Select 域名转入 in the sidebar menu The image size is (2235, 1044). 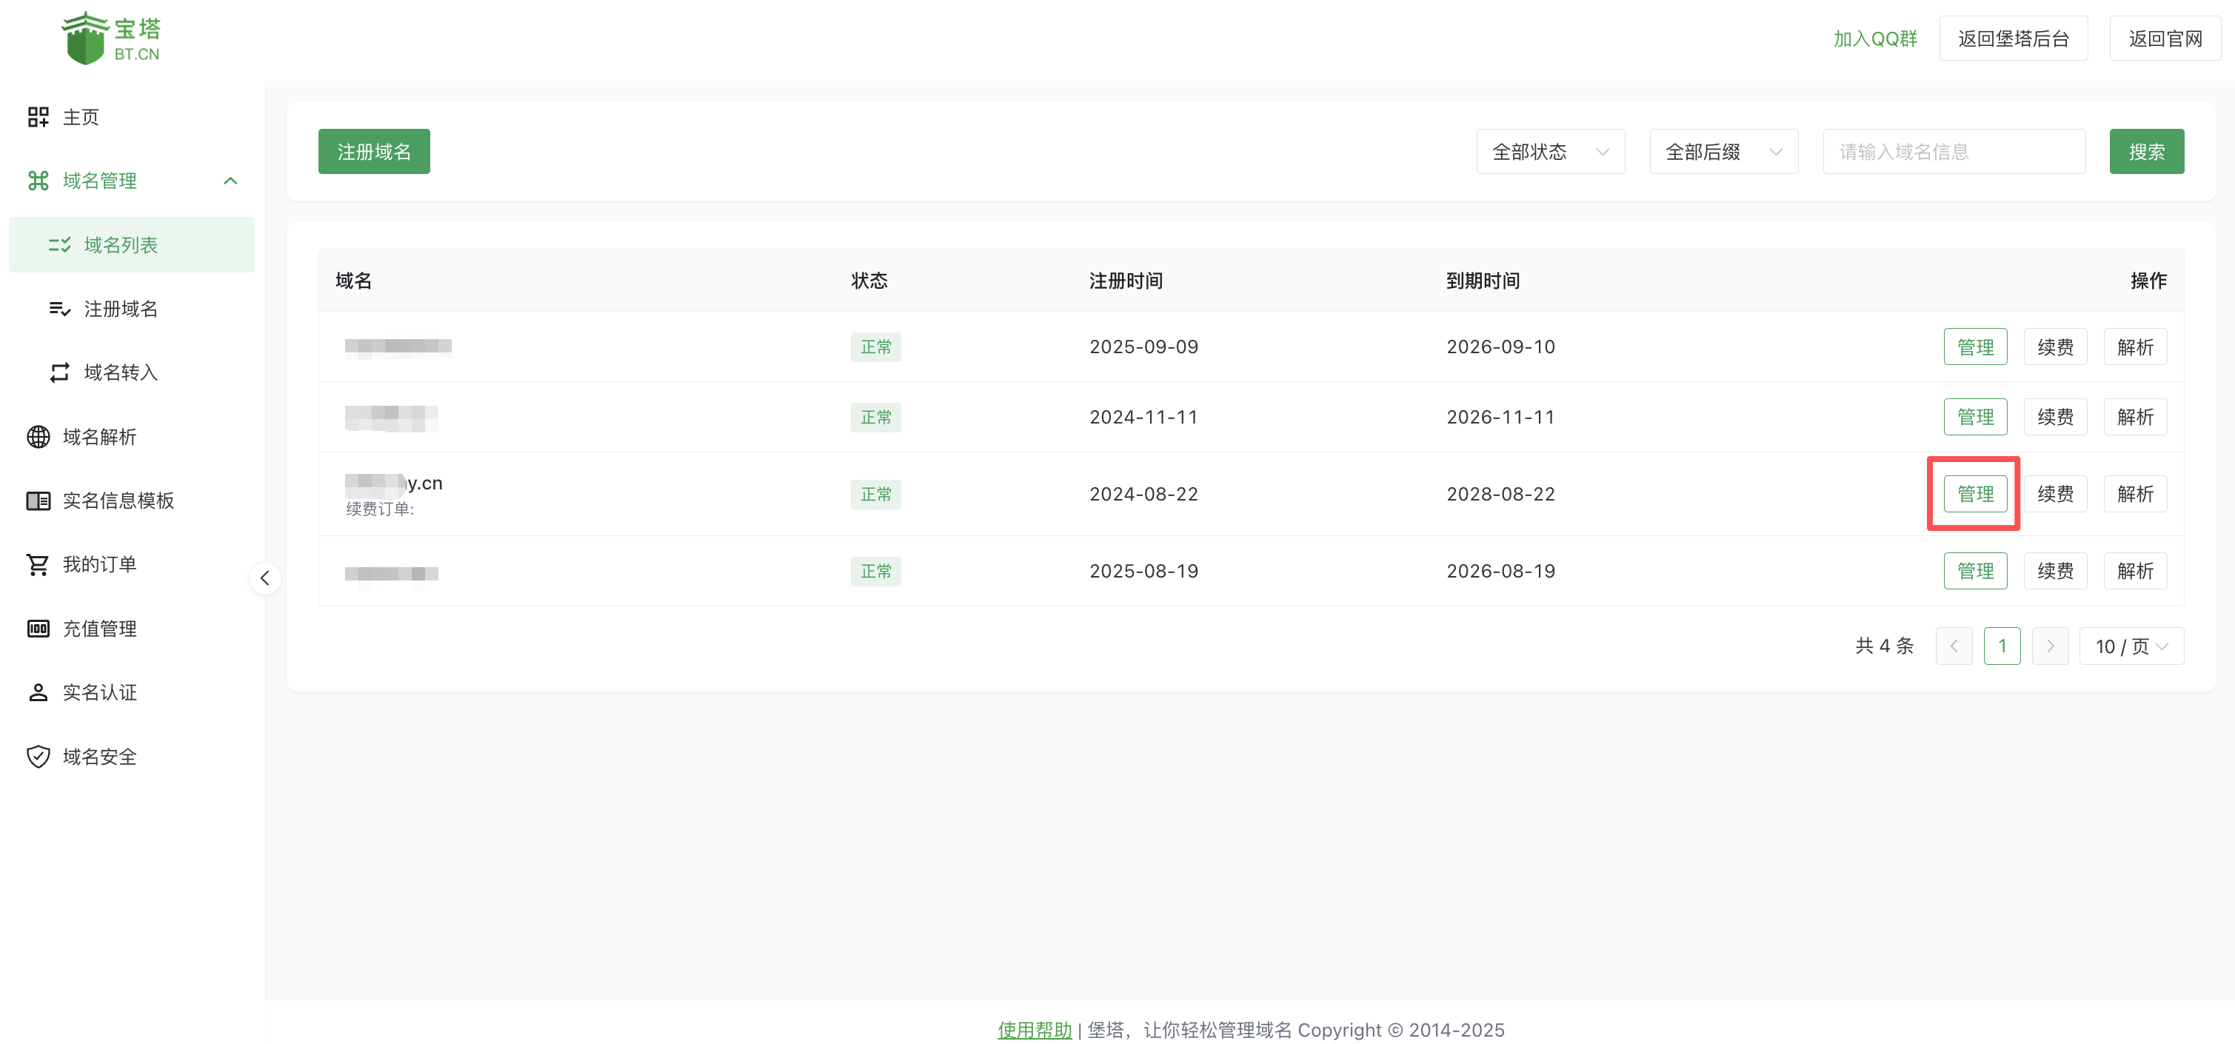121,373
